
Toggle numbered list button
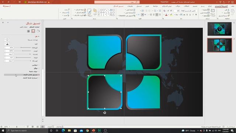click(x=155, y=11)
